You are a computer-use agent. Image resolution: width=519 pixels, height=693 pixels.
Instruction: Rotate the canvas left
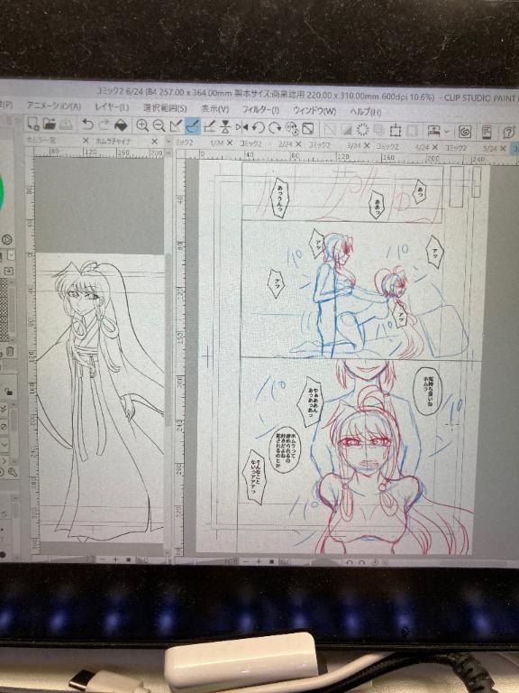(259, 128)
